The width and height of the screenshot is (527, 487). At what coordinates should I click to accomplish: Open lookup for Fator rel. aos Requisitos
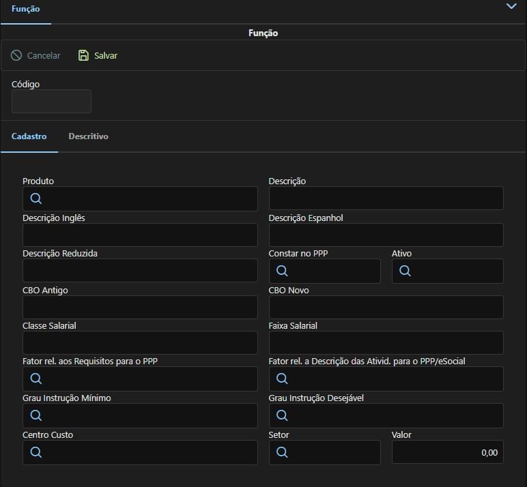pos(36,379)
